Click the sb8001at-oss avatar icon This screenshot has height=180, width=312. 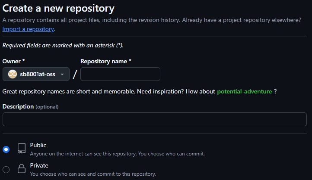(x=13, y=74)
